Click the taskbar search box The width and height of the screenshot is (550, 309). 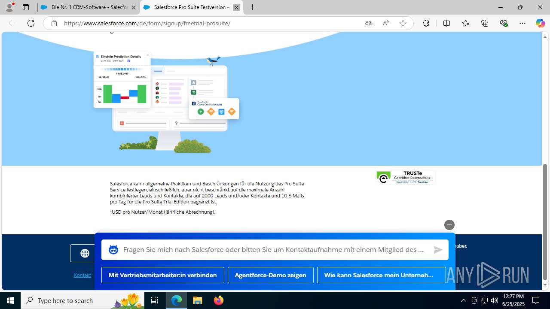tap(83, 300)
